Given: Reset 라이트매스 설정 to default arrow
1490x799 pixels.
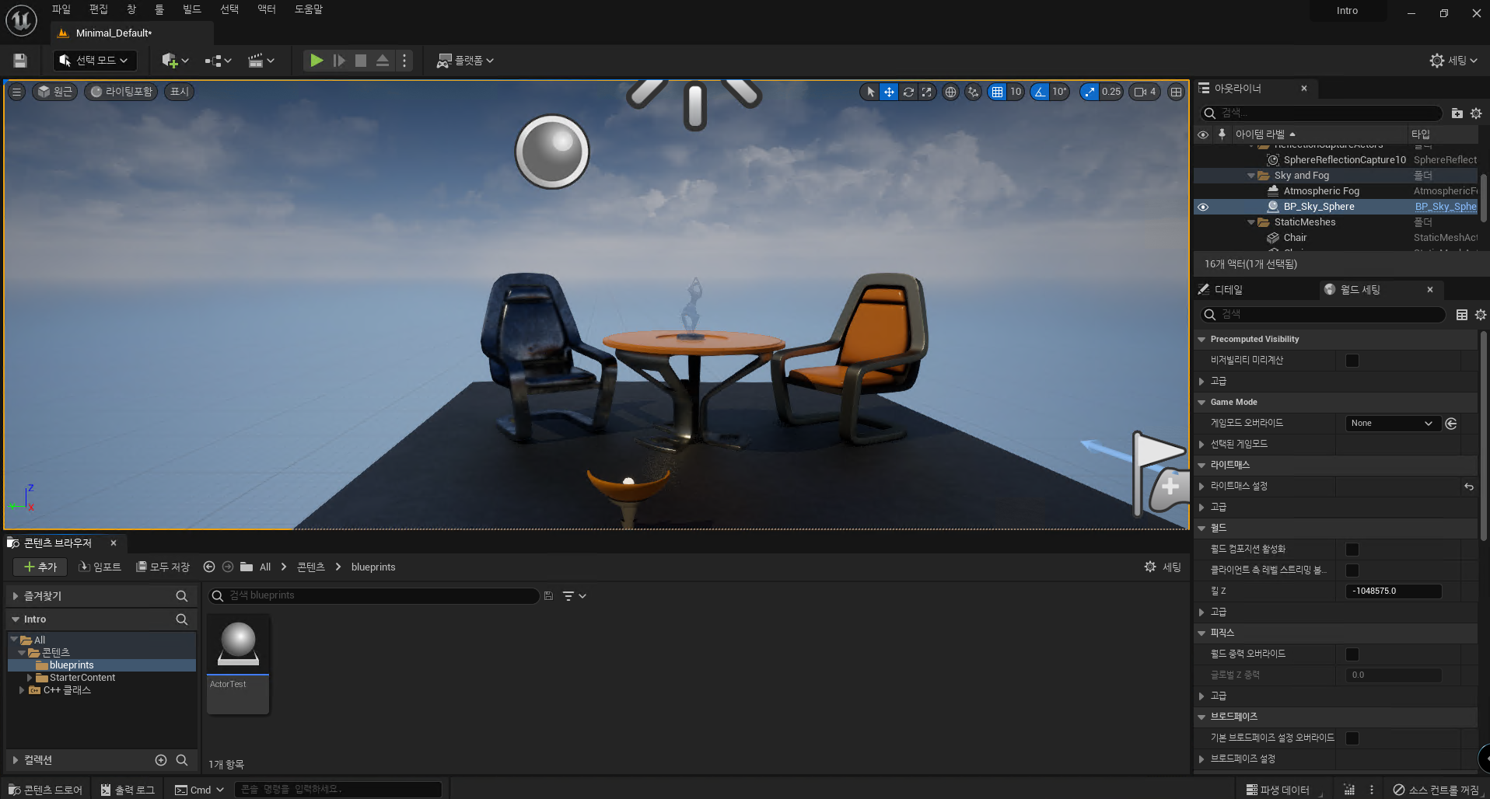Looking at the screenshot, I should click(1469, 487).
